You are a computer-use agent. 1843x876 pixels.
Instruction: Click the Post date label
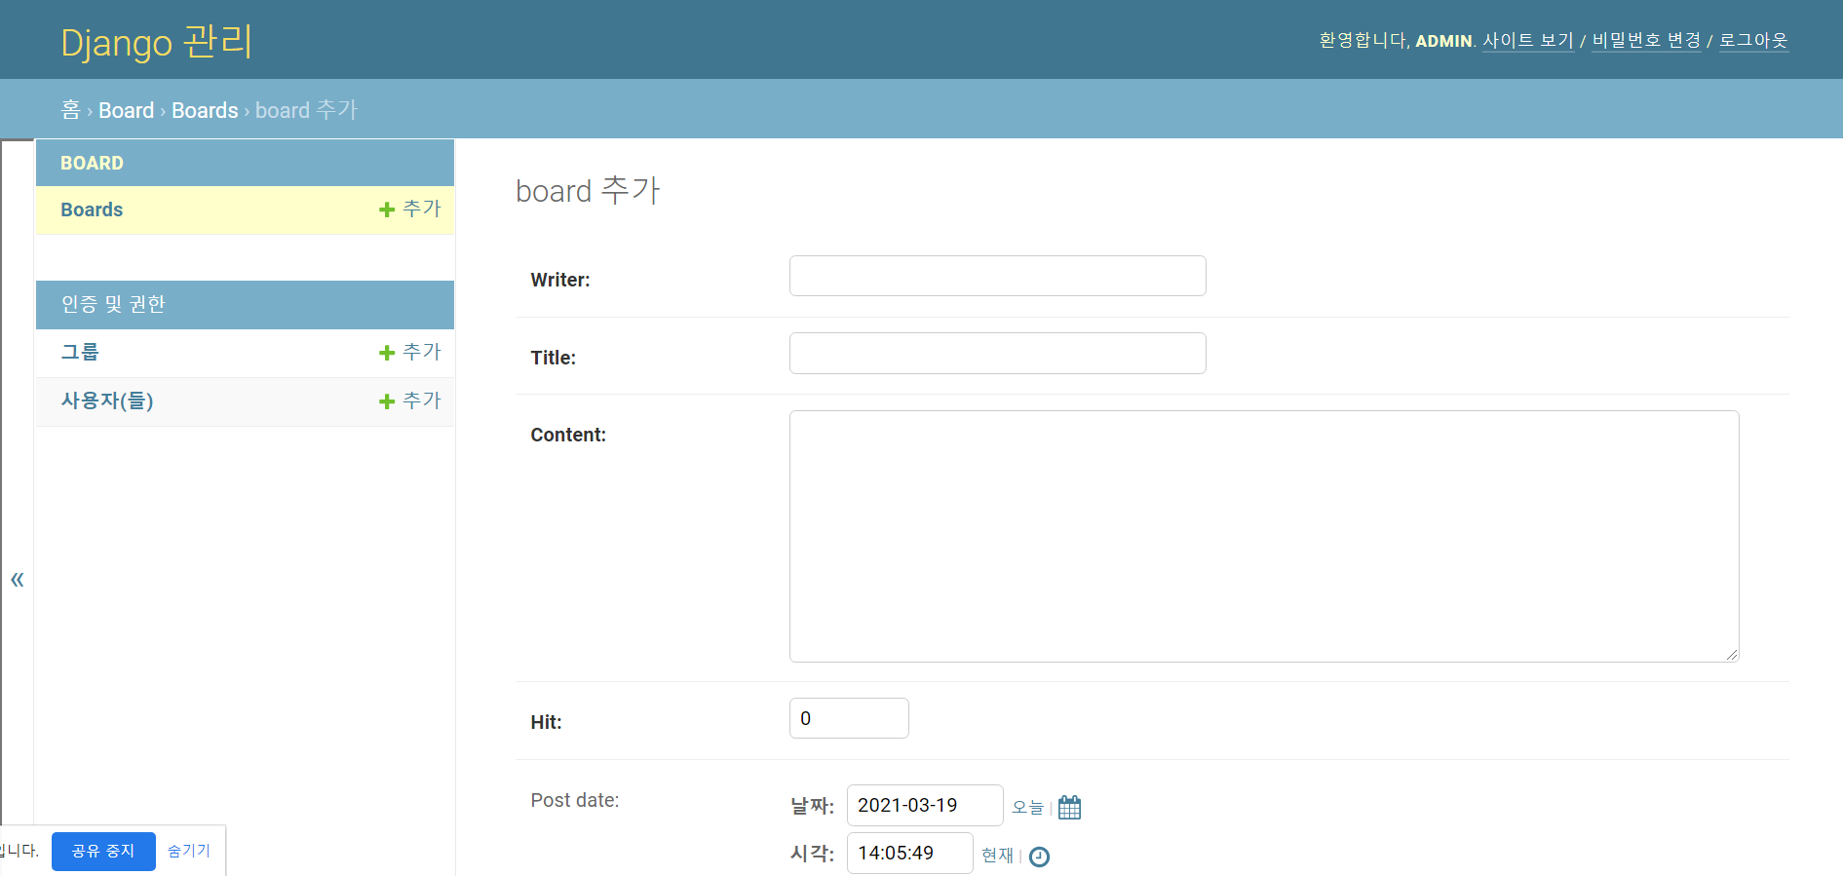pos(575,800)
